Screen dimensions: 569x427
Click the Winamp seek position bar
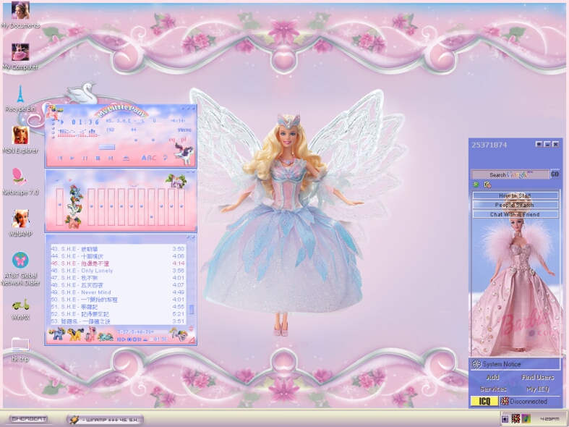coord(107,147)
